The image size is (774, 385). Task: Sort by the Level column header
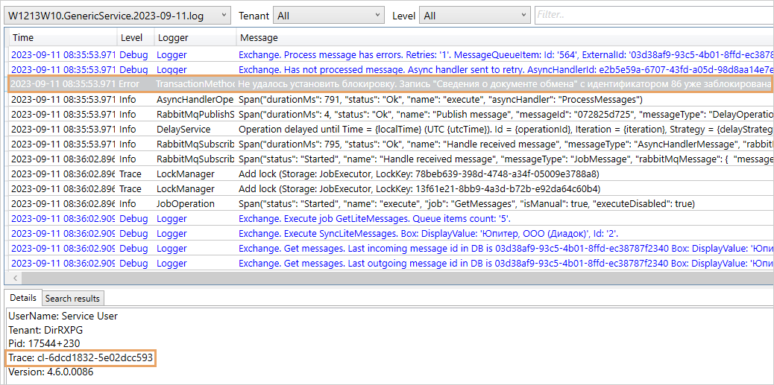[x=134, y=37]
